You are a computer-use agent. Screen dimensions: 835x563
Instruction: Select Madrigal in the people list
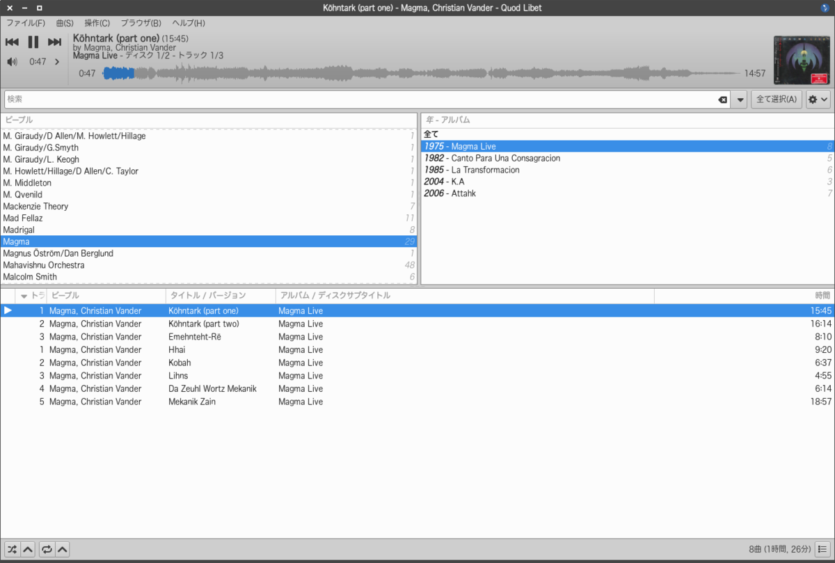[x=209, y=230]
